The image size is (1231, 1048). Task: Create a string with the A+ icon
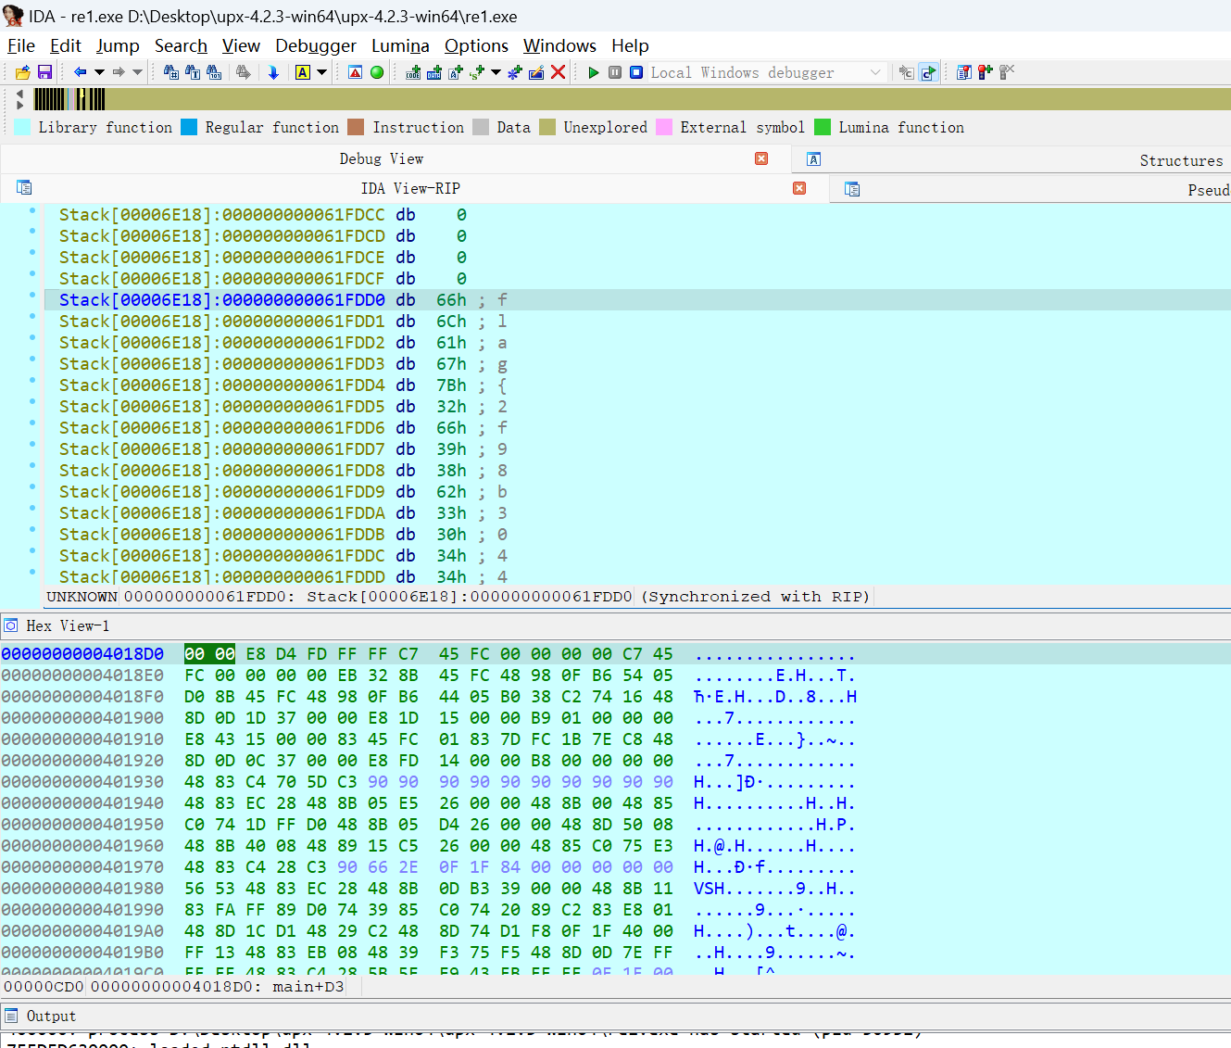(x=456, y=72)
